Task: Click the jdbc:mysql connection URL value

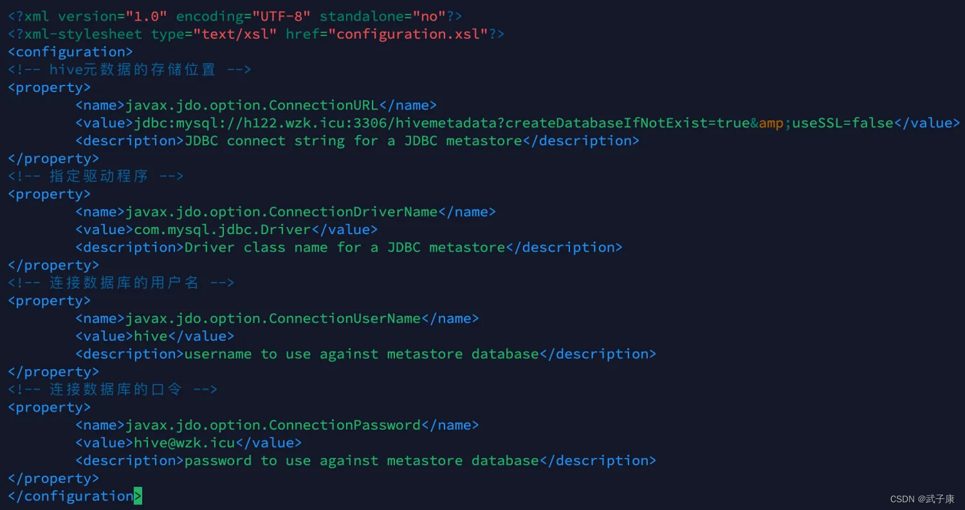Action: point(513,123)
